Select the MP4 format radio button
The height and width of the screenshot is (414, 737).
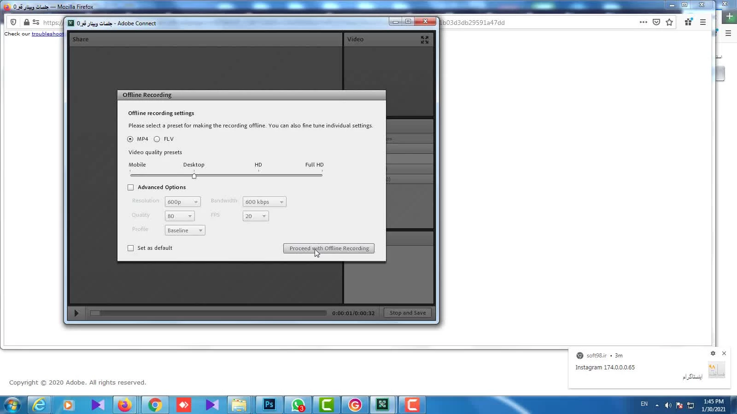130,139
